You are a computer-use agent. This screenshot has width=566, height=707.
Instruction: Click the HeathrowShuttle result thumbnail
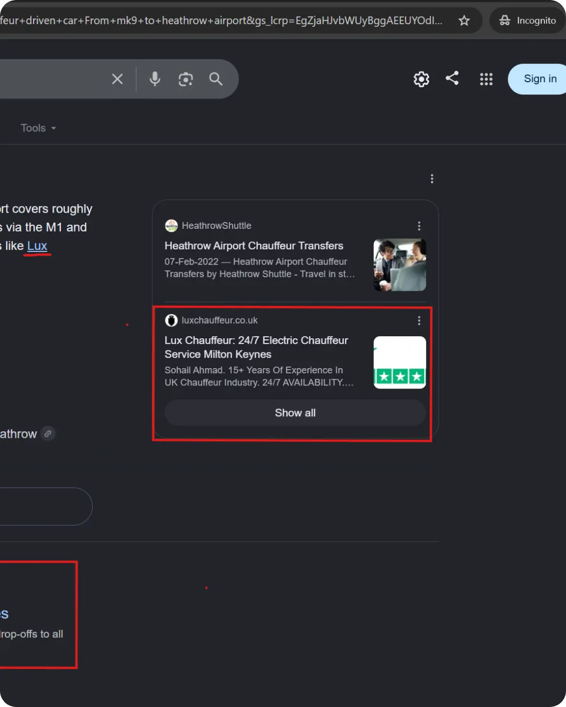400,265
